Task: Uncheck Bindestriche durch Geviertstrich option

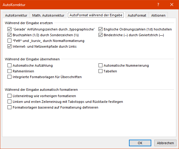Action: [x=100, y=35]
